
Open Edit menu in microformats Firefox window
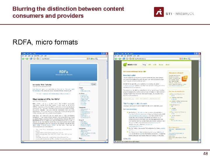(119, 56)
